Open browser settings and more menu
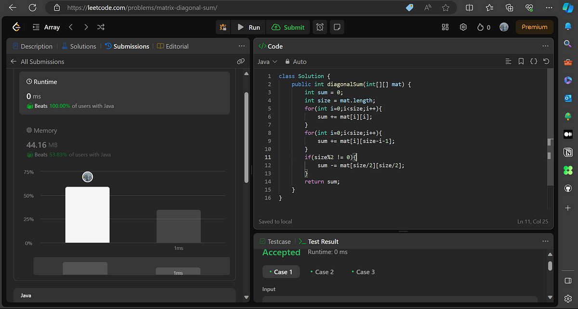Screen dimensions: 578x309 click(549, 8)
